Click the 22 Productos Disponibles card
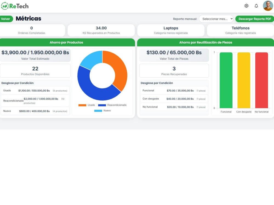The image size is (274, 205). click(35, 71)
